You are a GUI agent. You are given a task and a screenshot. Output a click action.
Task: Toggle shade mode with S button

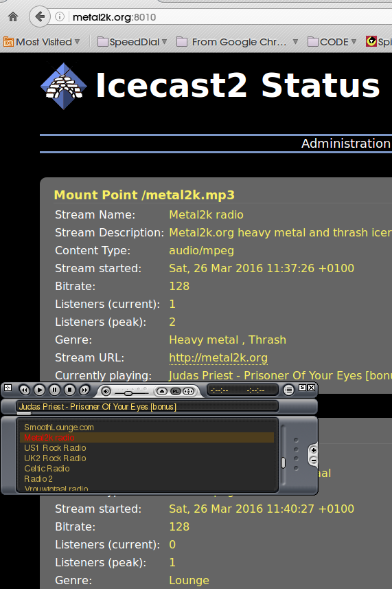click(x=302, y=388)
